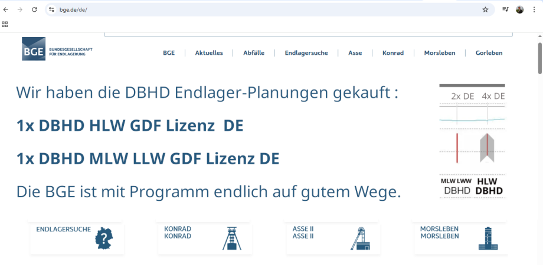Image resolution: width=543 pixels, height=265 pixels.
Task: Open Chrome three-dot menu
Action: [534, 9]
